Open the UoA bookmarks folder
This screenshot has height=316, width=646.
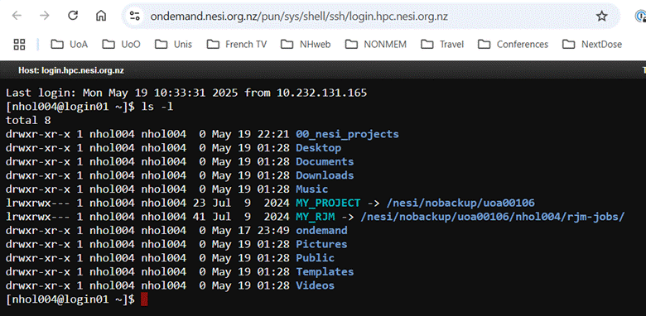pyautogui.click(x=70, y=44)
